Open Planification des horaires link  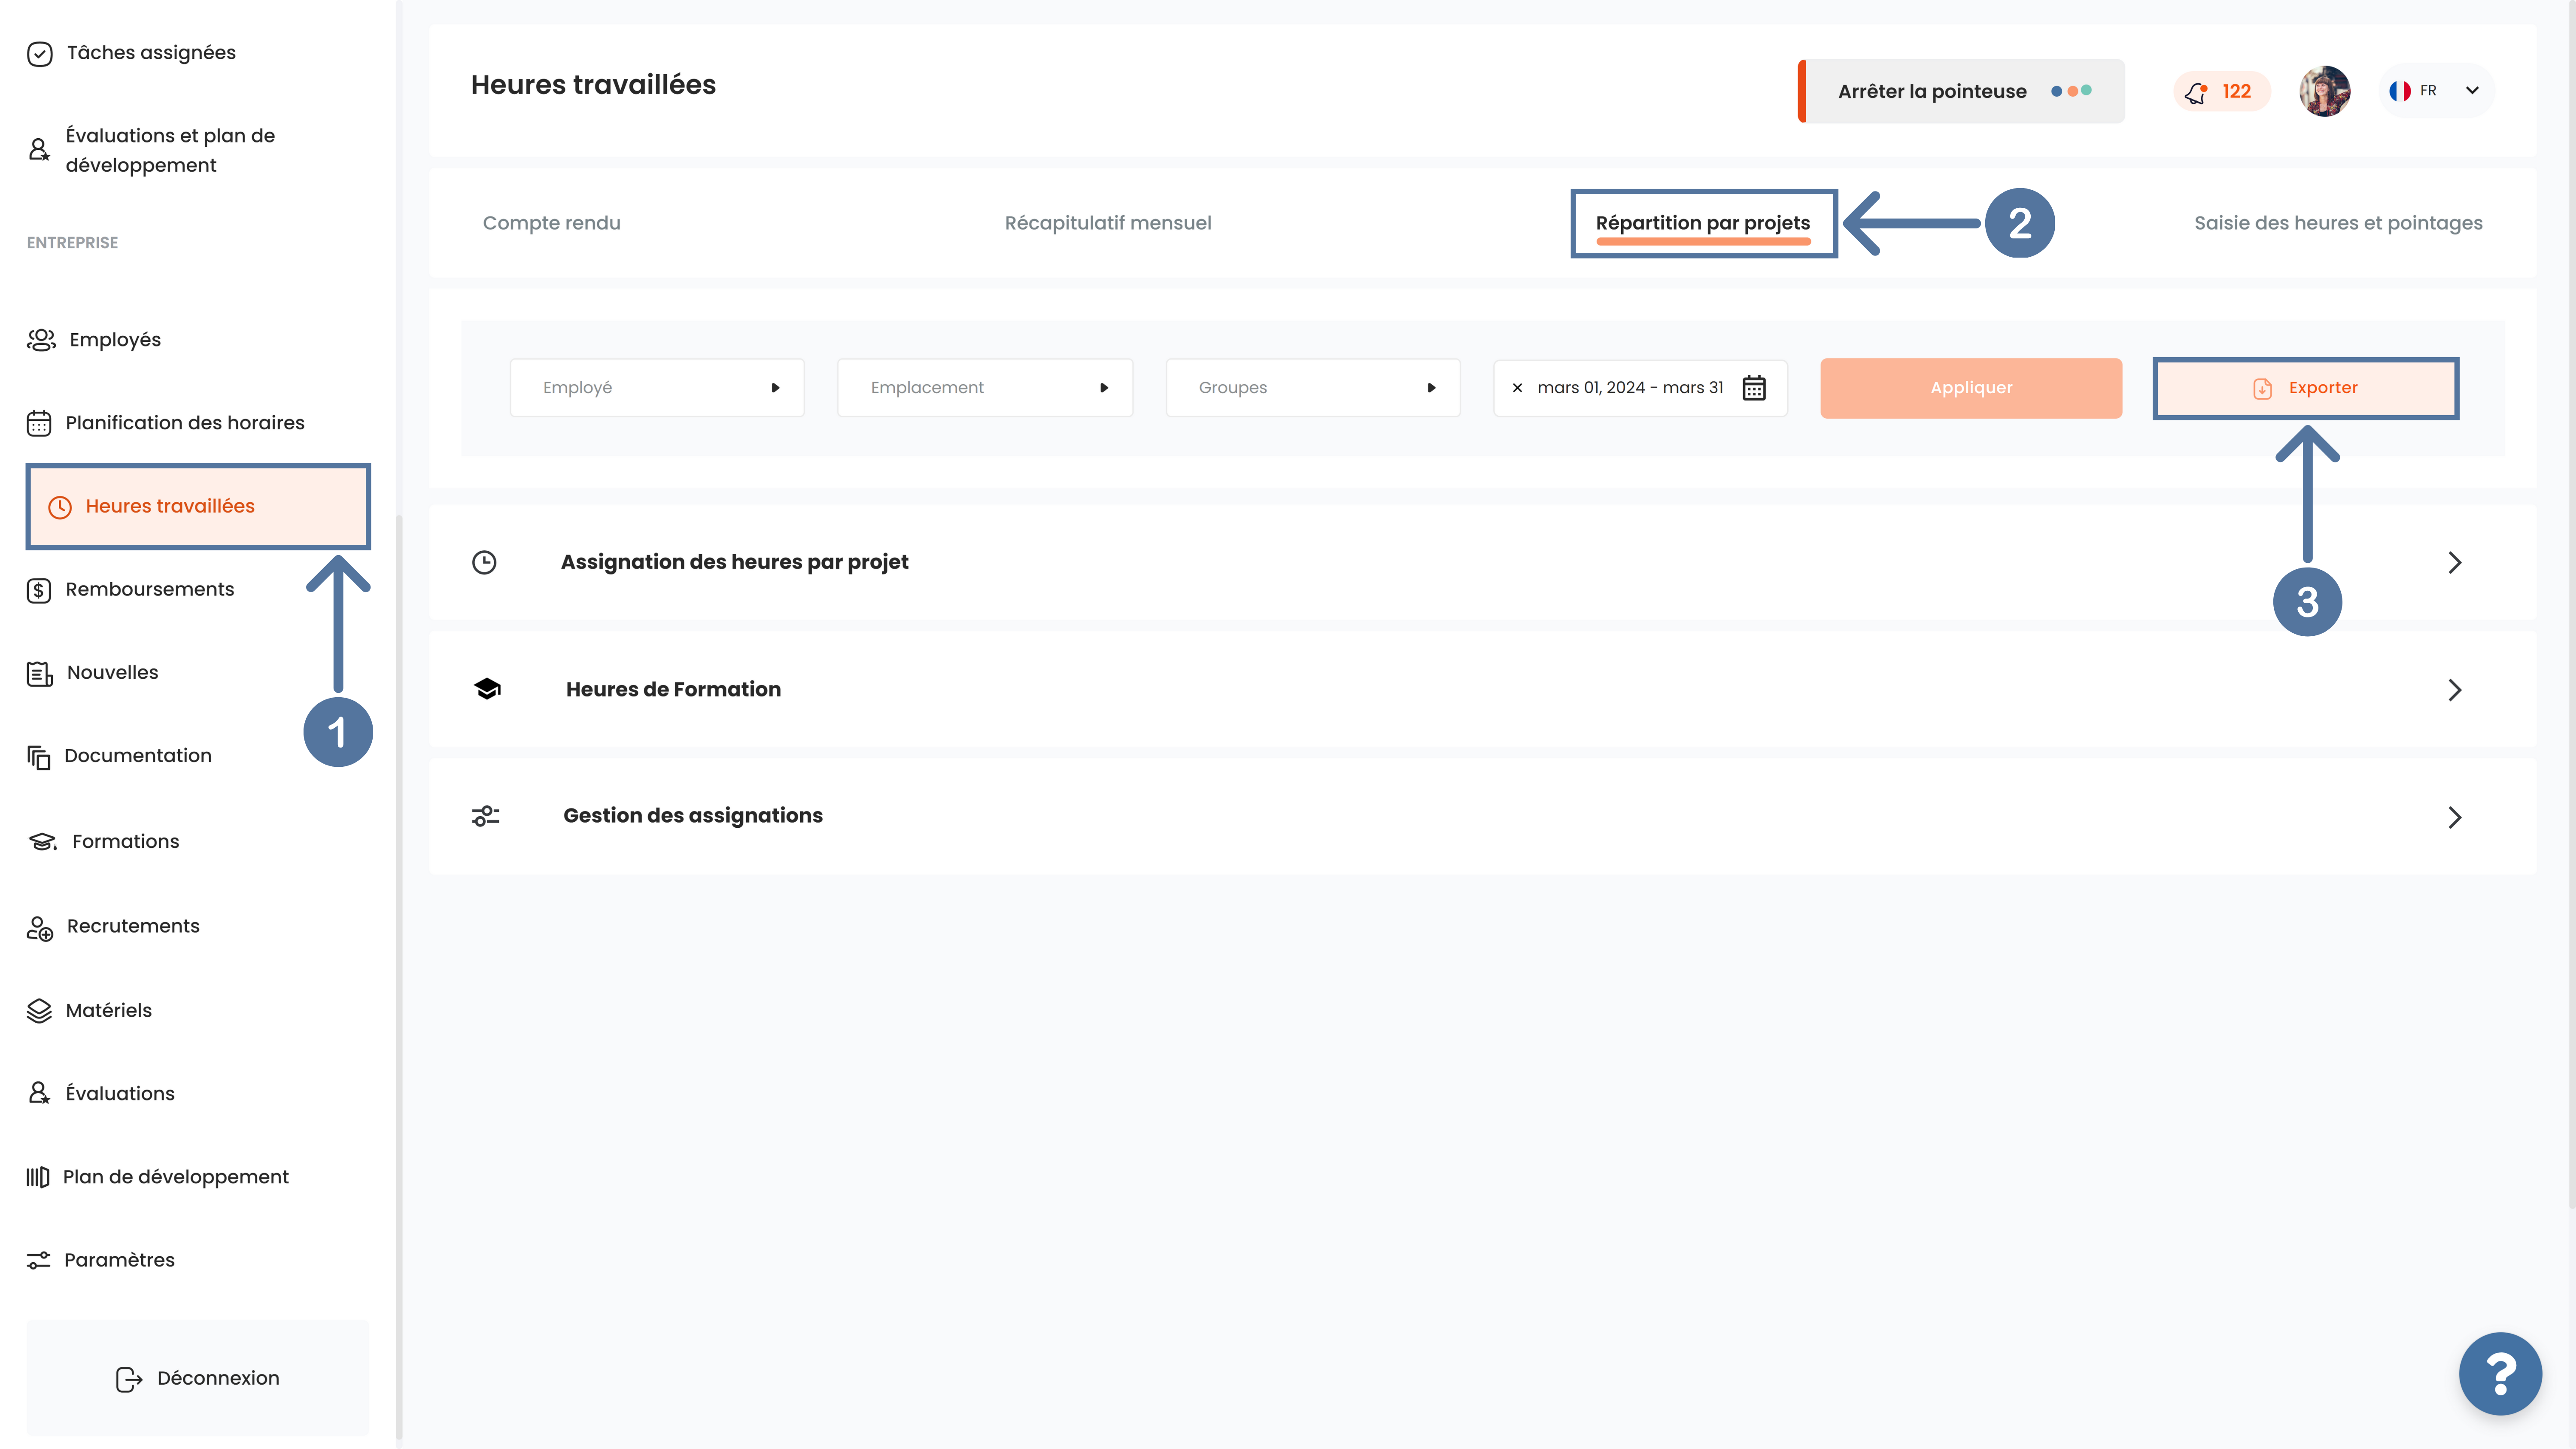coord(185,423)
